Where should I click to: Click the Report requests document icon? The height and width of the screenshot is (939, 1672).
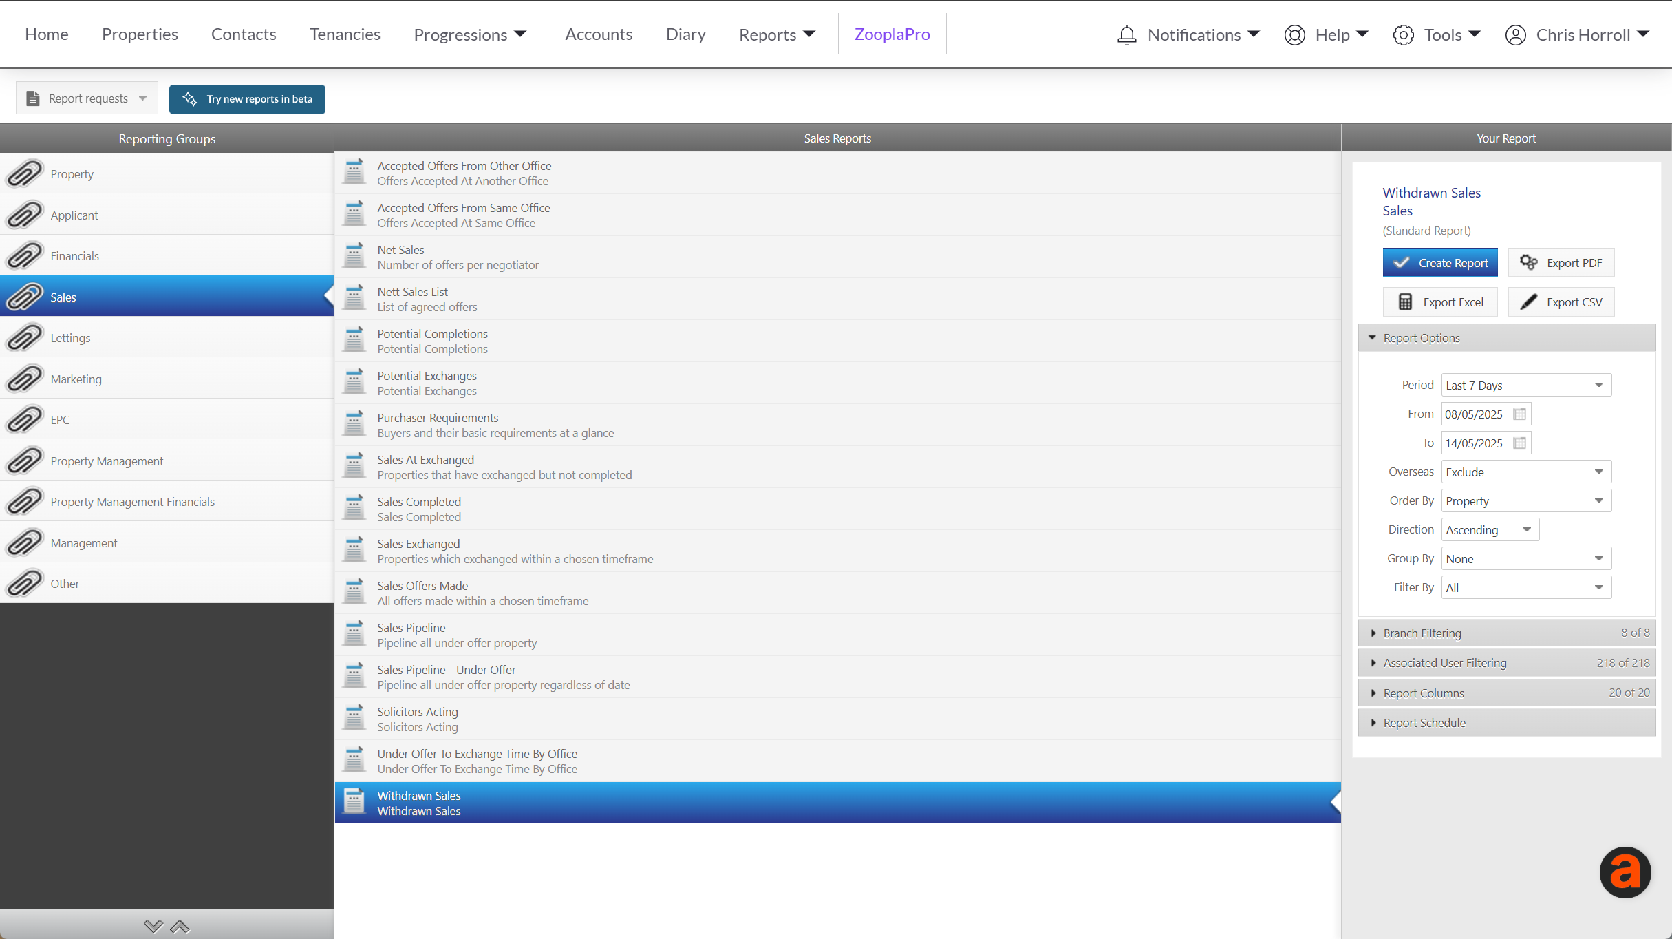pos(32,98)
